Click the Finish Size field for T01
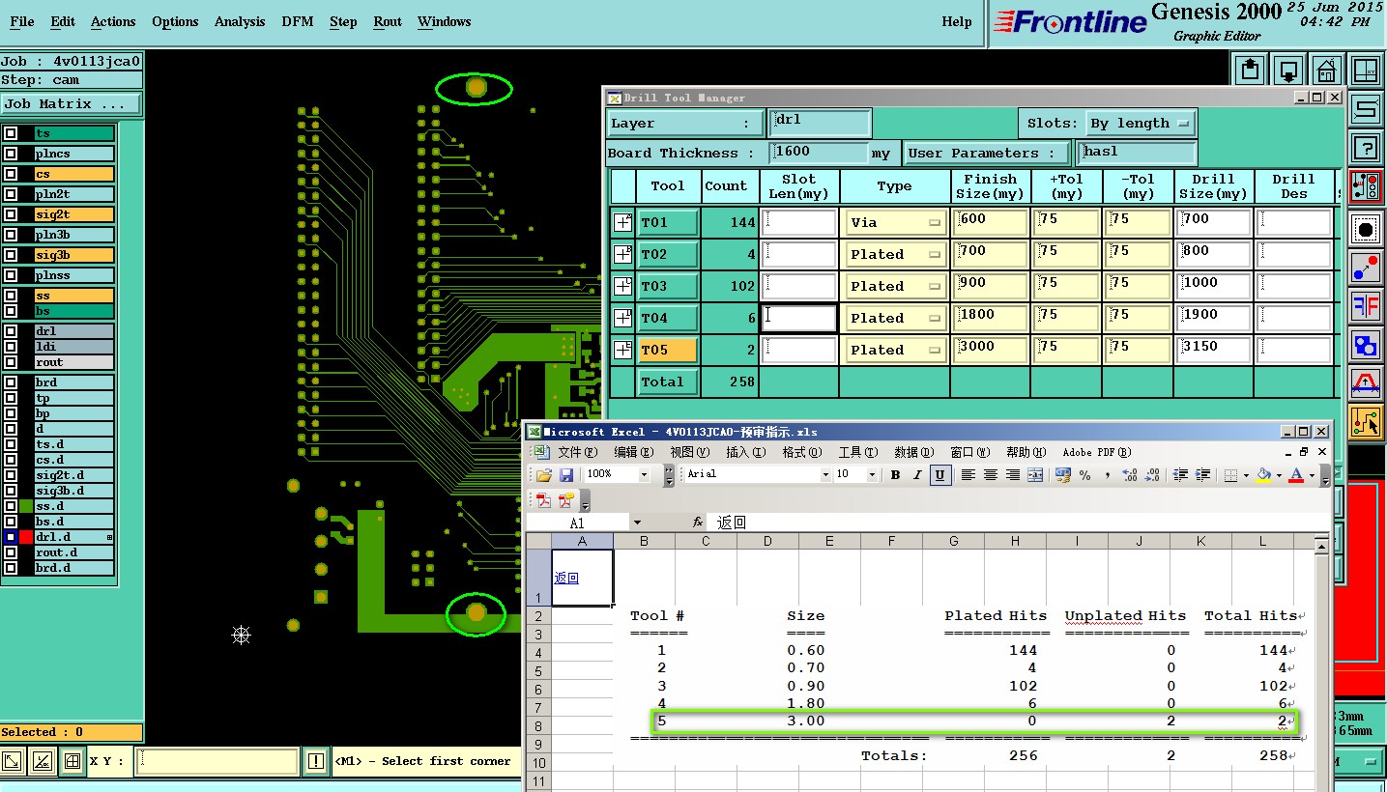 (x=990, y=222)
